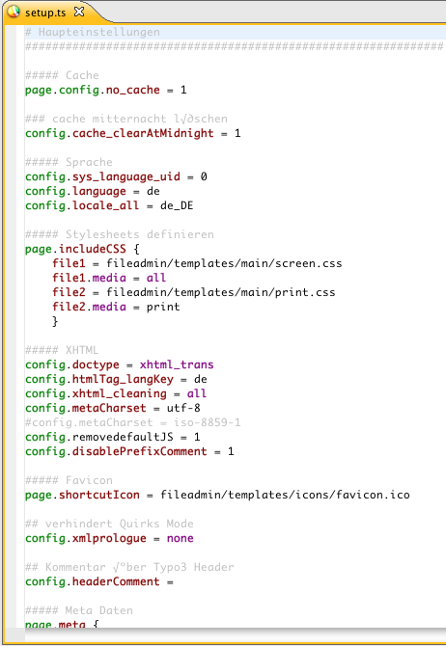Click the config.metaCharset utf-8 line
The width and height of the screenshot is (446, 646).
pyautogui.click(x=113, y=408)
